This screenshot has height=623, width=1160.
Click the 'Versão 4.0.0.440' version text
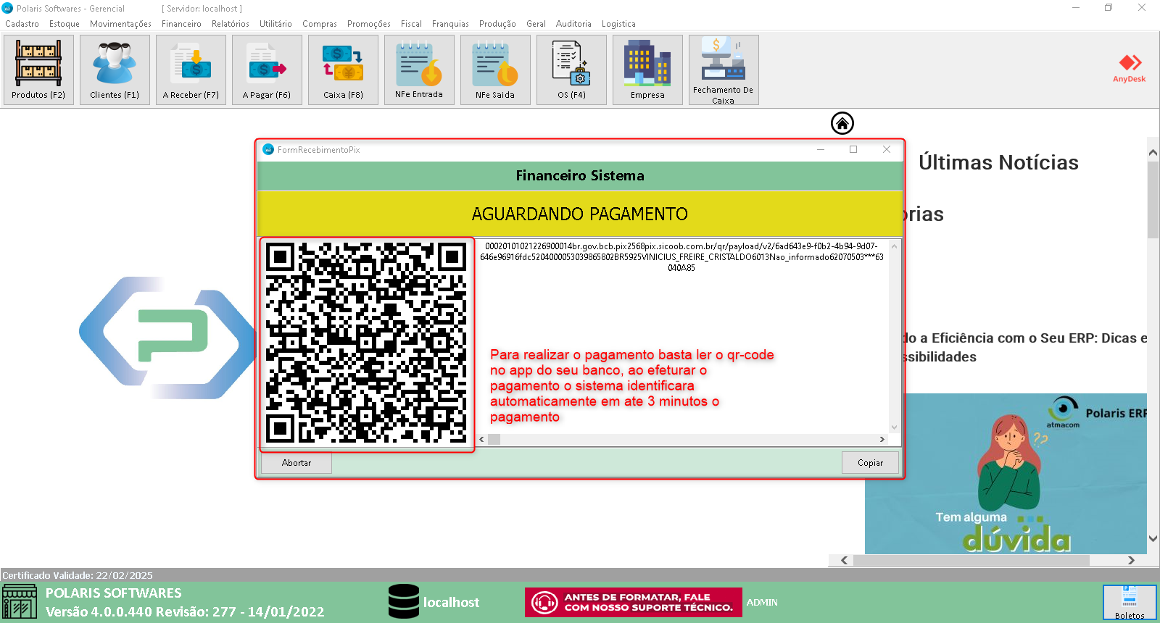[x=185, y=611]
